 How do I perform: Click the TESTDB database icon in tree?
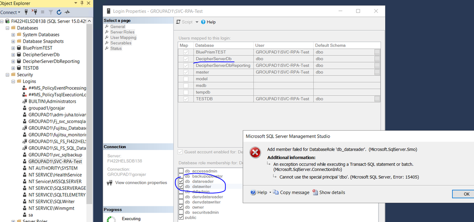pyautogui.click(x=19, y=68)
